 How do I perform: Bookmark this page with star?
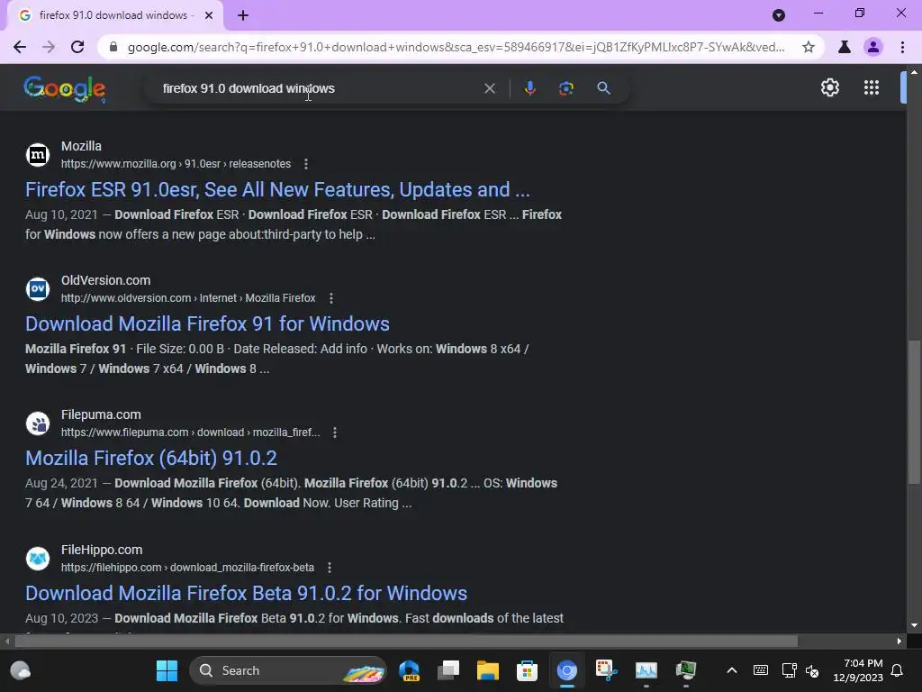(x=809, y=47)
